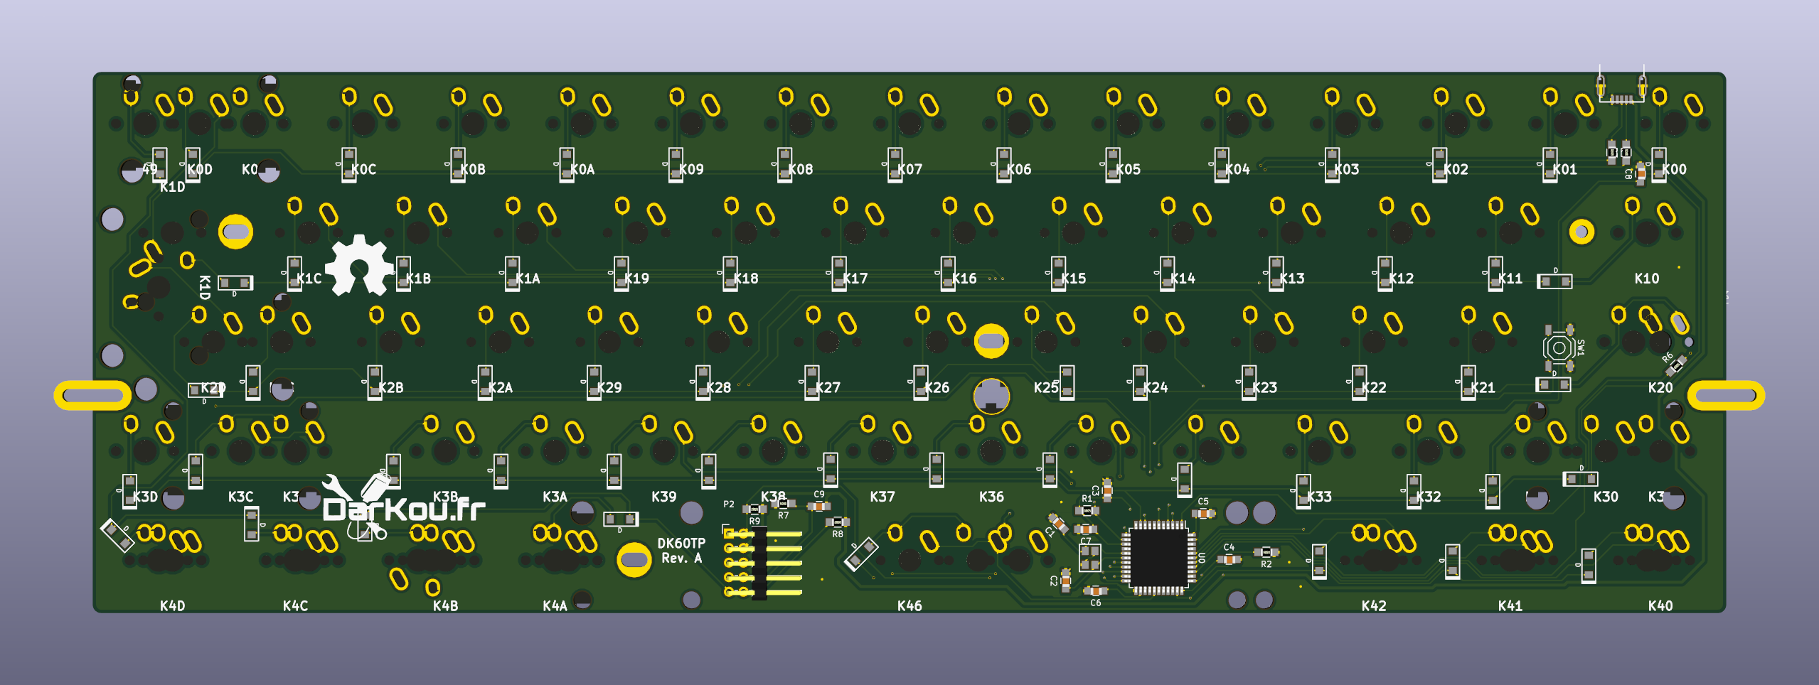Click the K13 label
Viewport: 1819px width, 685px height.
(1291, 279)
